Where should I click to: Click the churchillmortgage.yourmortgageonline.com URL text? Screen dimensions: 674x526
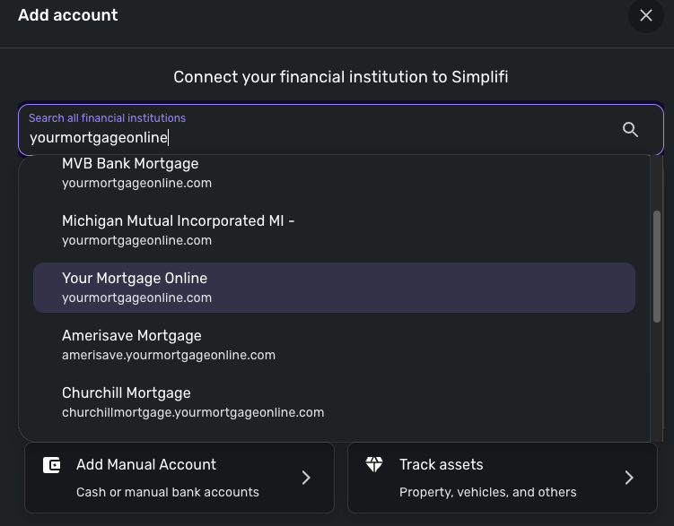pyautogui.click(x=193, y=412)
